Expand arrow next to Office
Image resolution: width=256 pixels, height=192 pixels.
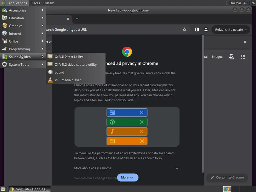coord(42,41)
